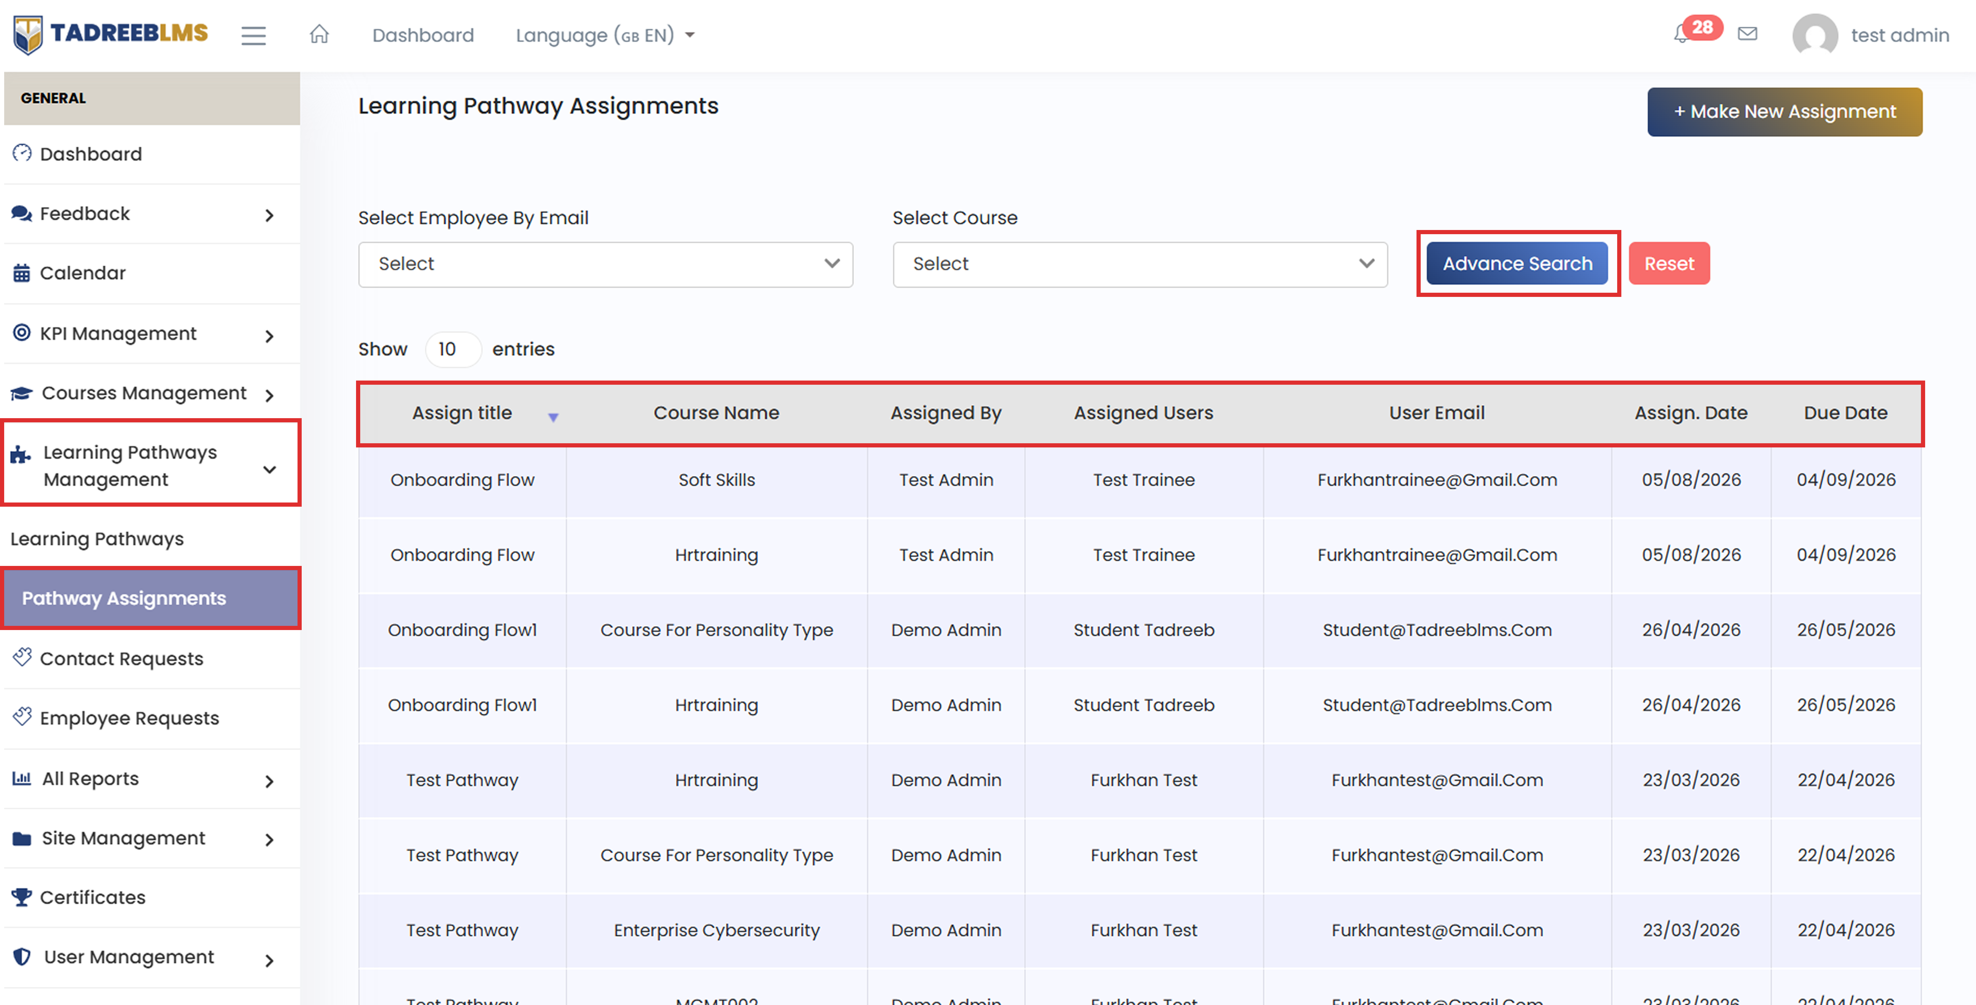This screenshot has width=1976, height=1005.
Task: Click Furkhan Test in Enterprise Cybersecurity row
Action: [x=1143, y=930]
